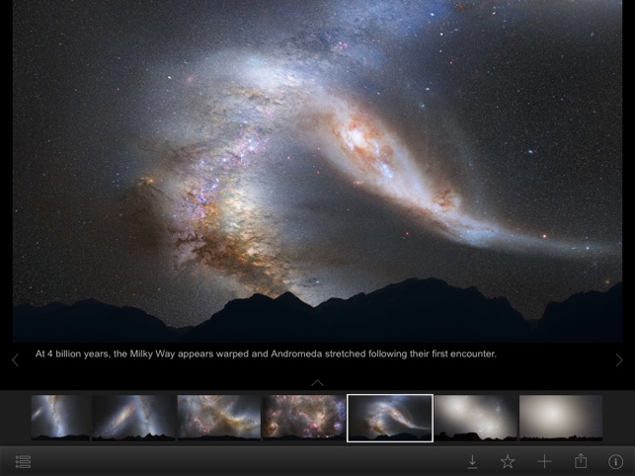Screen dimensions: 635x476
Task: Click the caption text beginning 'At 4 billion years'
Action: 266,354
